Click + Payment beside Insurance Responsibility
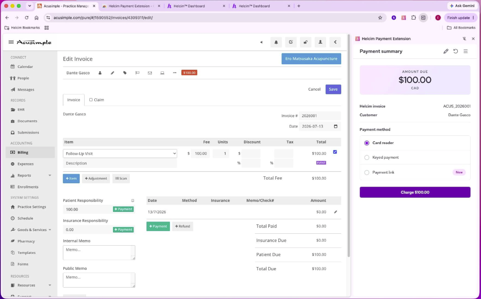Viewport: 481px width, 299px height. (x=123, y=230)
